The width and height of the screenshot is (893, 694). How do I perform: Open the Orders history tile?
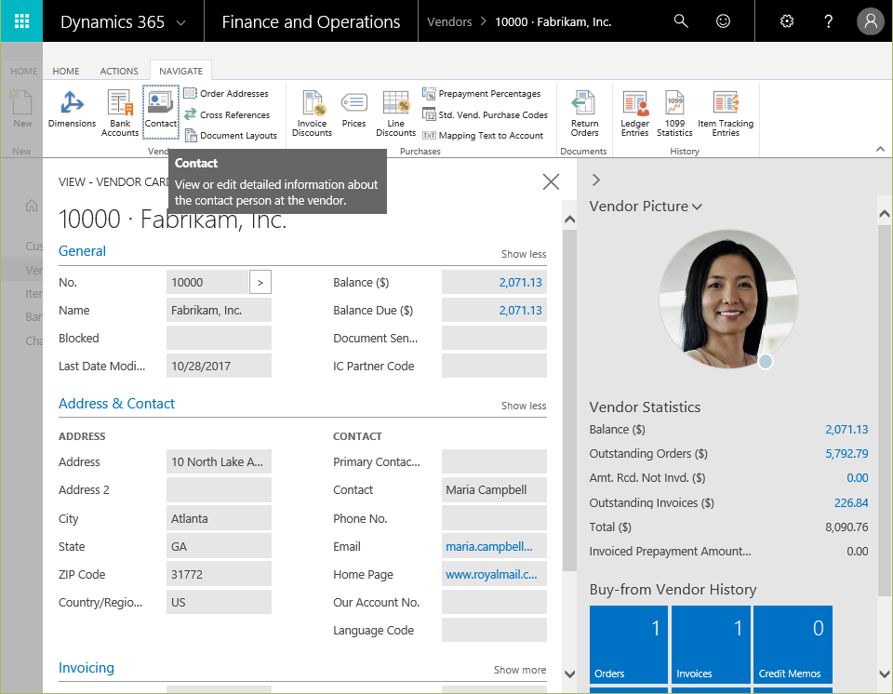(x=628, y=645)
